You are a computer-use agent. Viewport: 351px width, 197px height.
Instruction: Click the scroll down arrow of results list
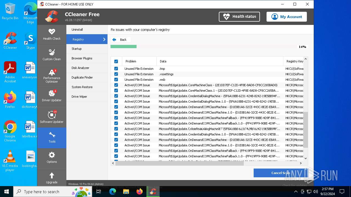coord(305,158)
